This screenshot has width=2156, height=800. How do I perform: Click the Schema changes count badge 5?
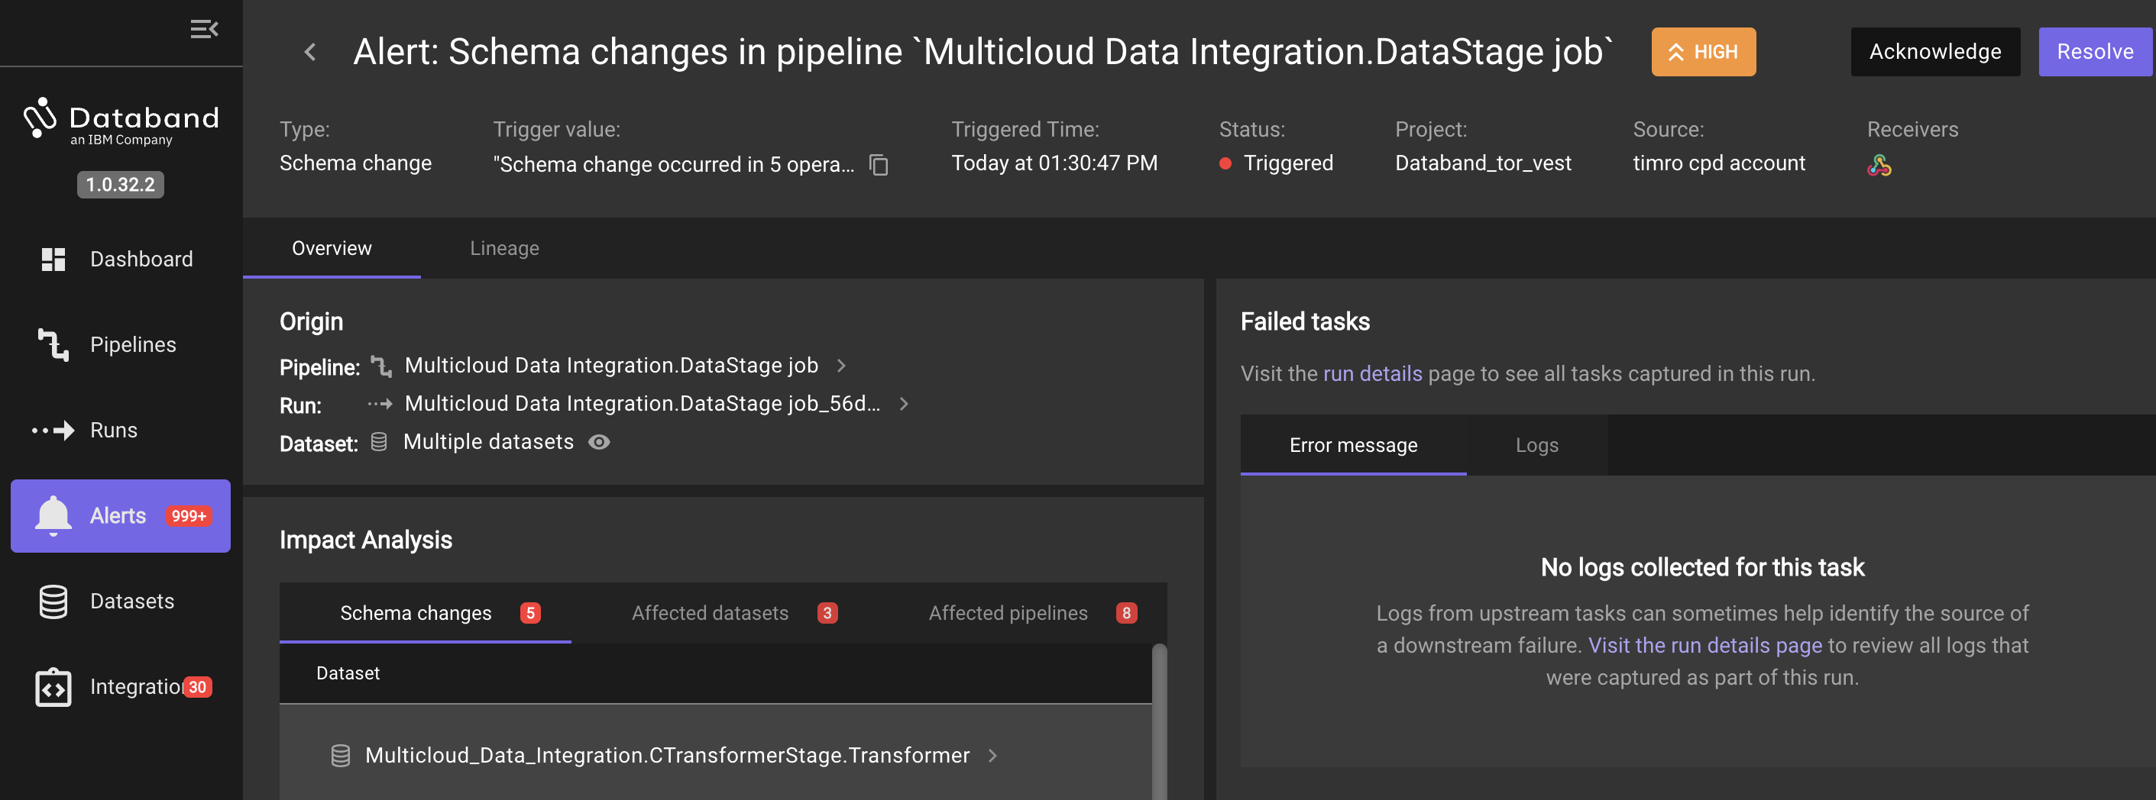pyautogui.click(x=529, y=613)
